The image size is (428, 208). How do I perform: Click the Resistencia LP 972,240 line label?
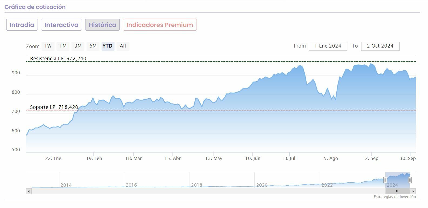58,59
